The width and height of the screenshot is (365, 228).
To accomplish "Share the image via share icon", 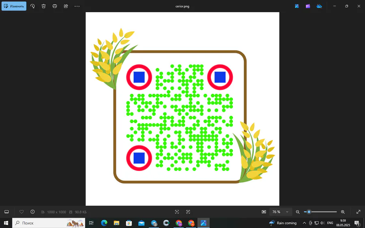I will click(66, 6).
